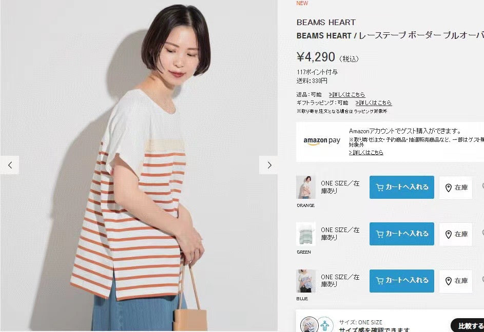Show the previous product image
Screen dimensions: 484x332
point(10,165)
